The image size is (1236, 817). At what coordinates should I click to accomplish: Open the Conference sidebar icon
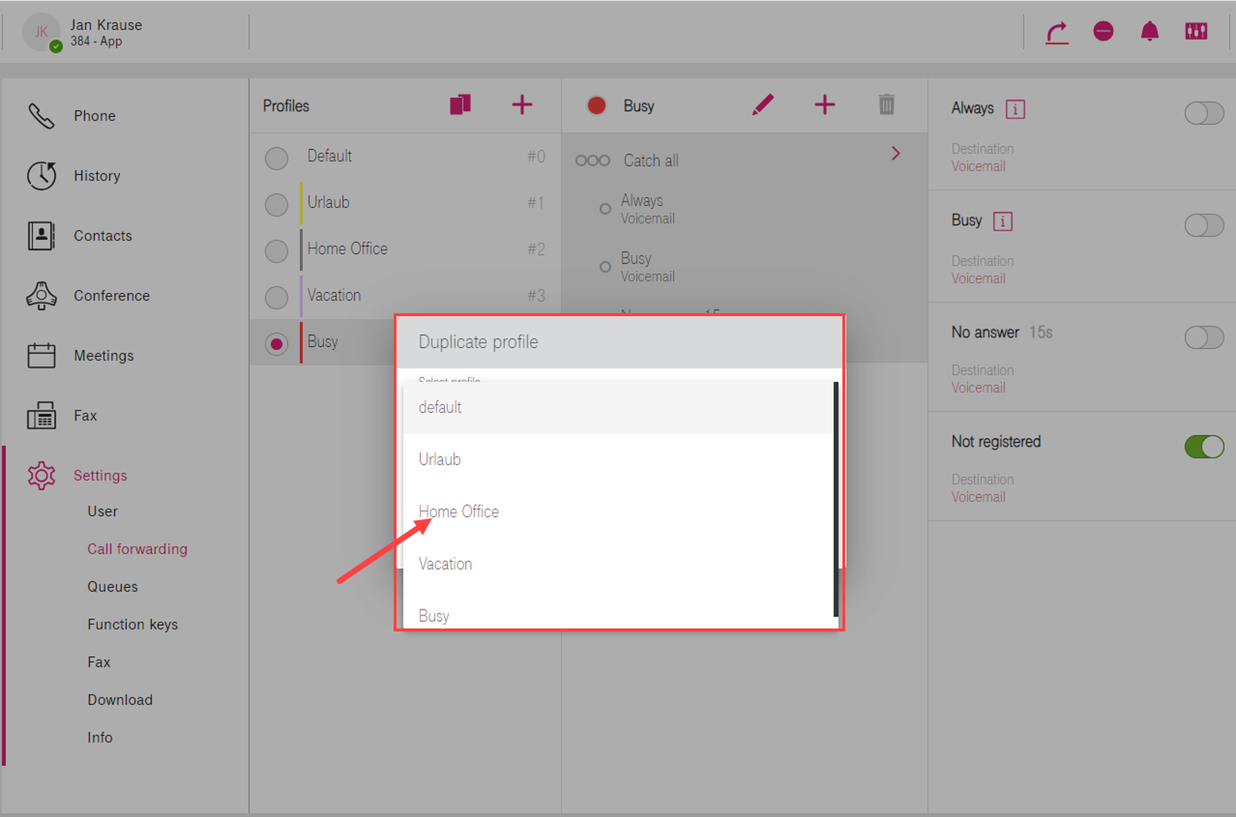click(x=41, y=295)
